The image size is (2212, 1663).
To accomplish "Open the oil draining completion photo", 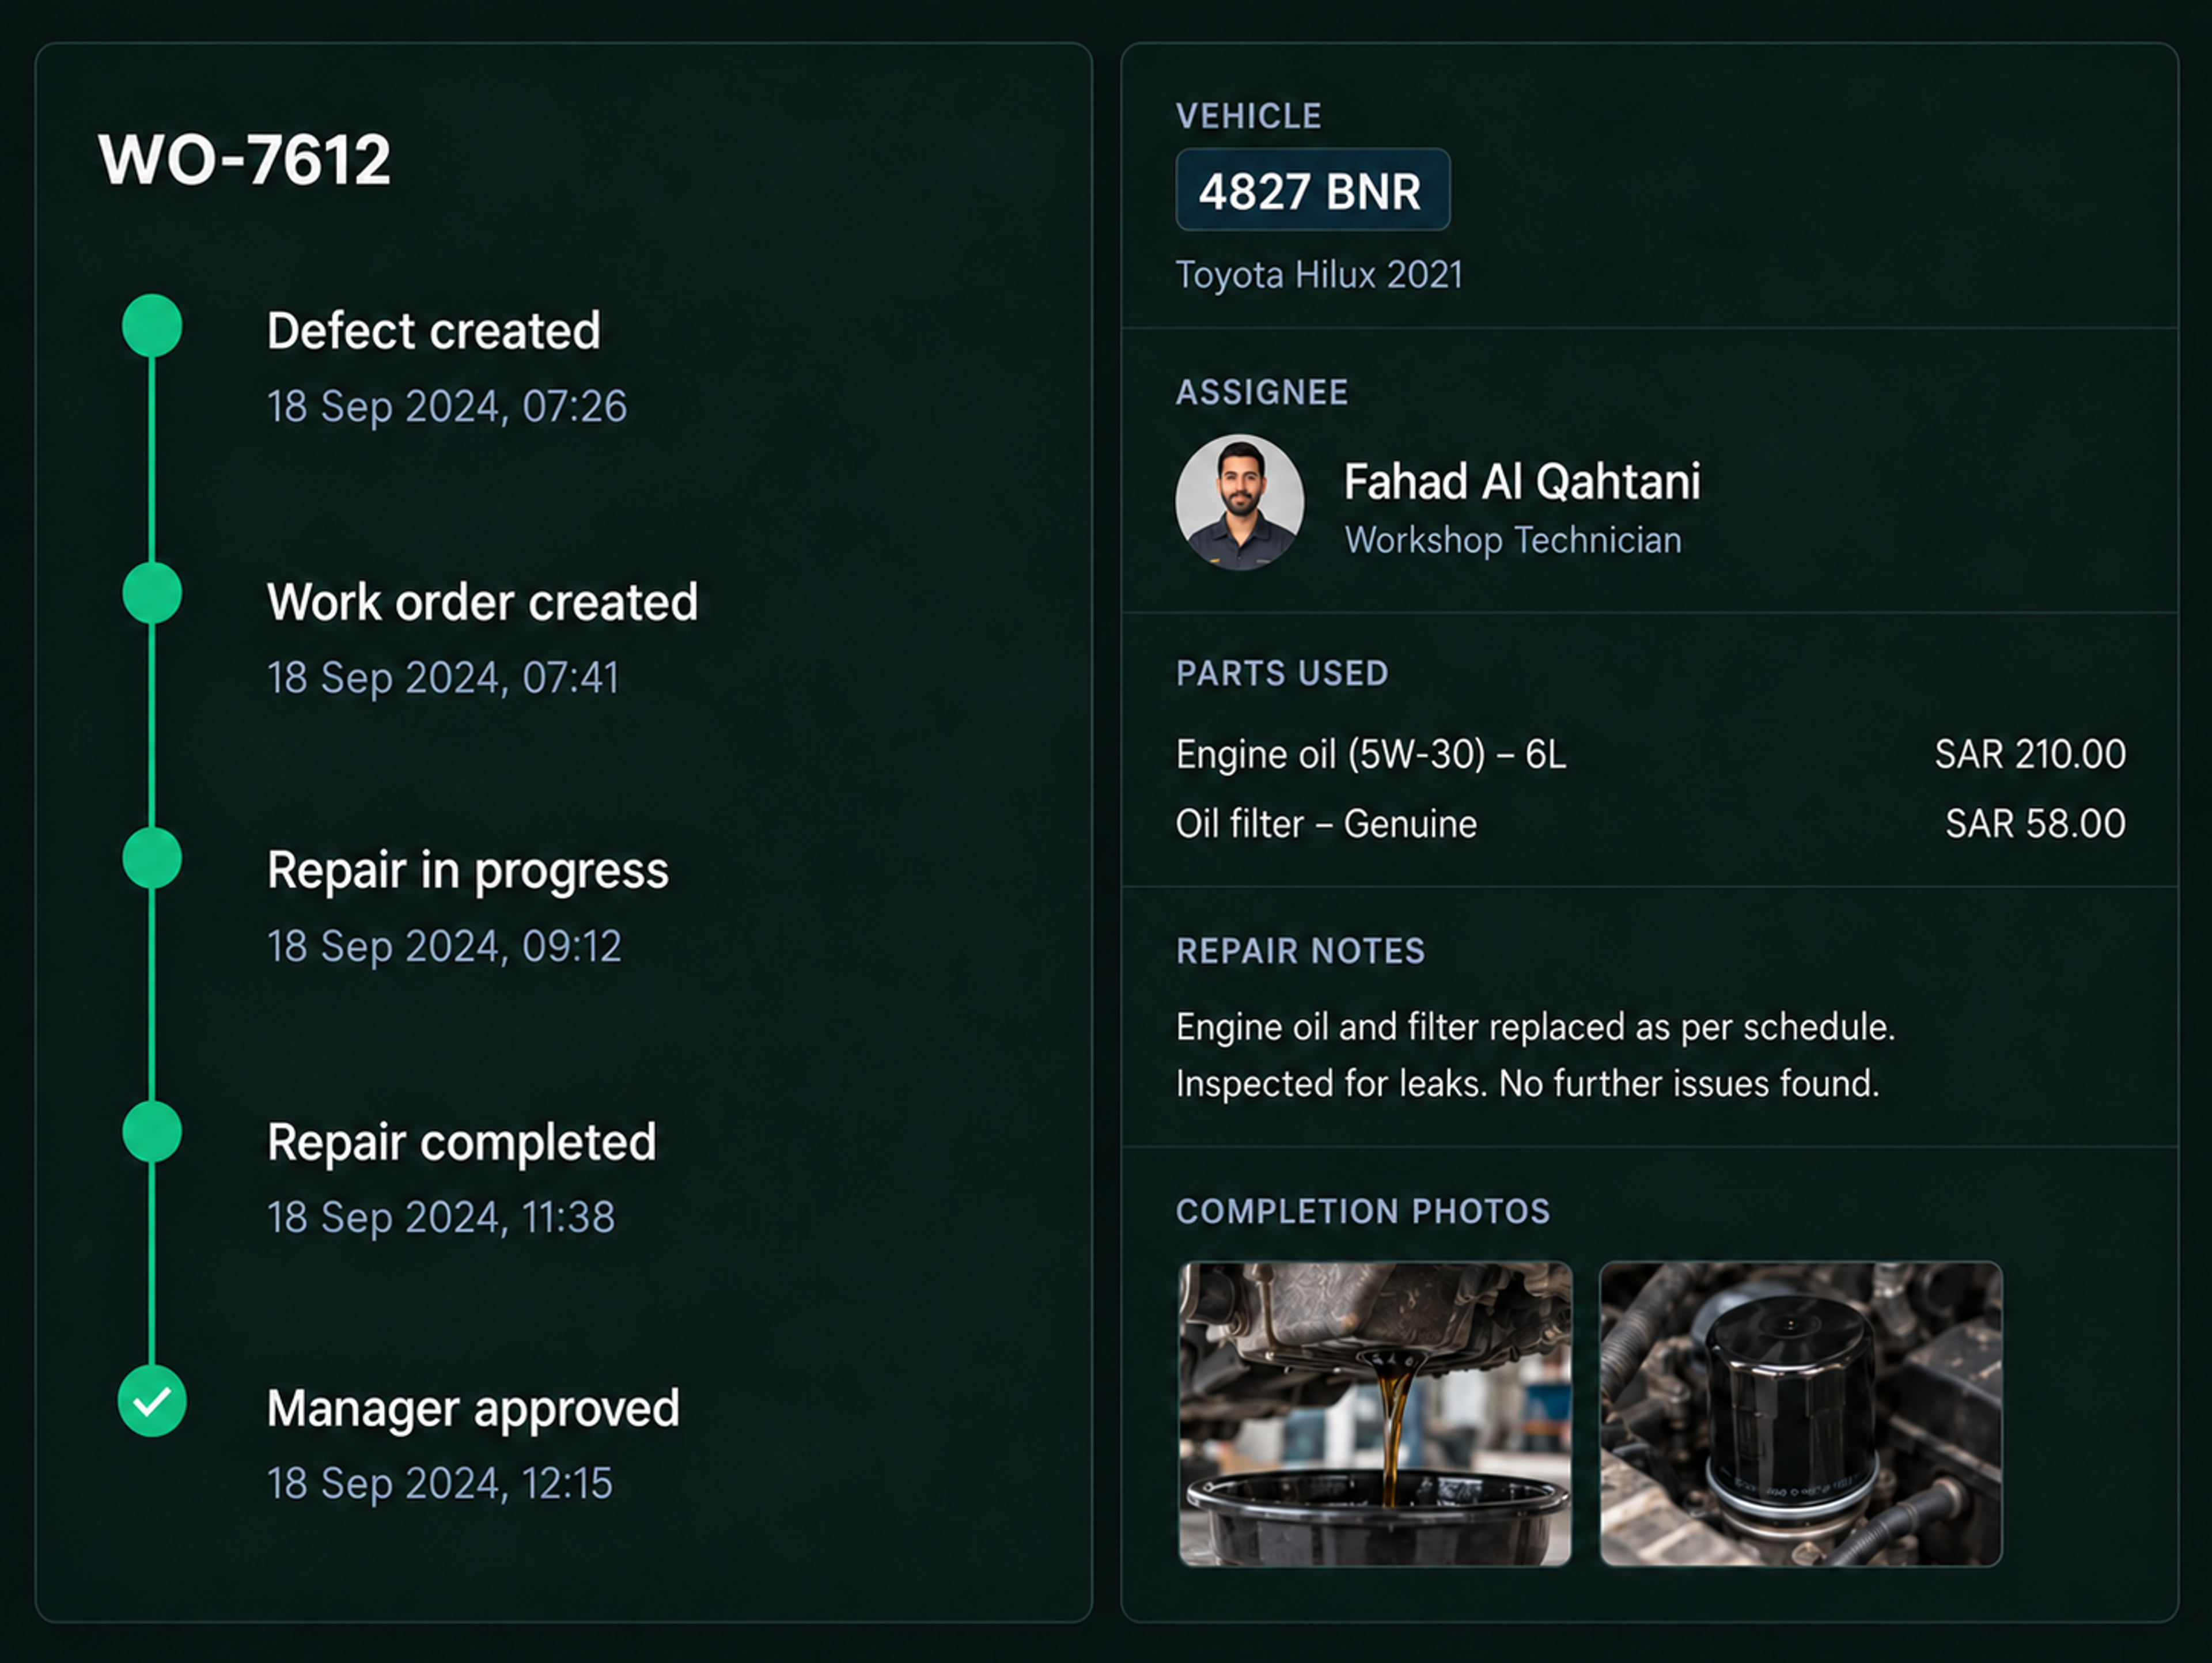I will (x=1375, y=1414).
